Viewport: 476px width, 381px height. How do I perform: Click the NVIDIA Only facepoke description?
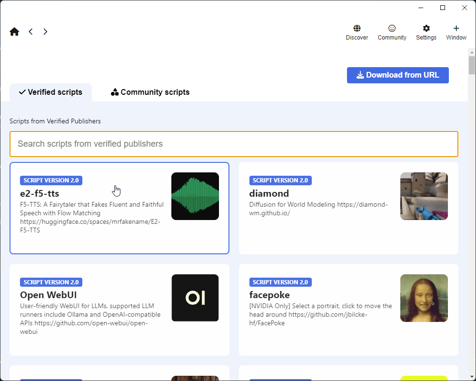click(320, 314)
